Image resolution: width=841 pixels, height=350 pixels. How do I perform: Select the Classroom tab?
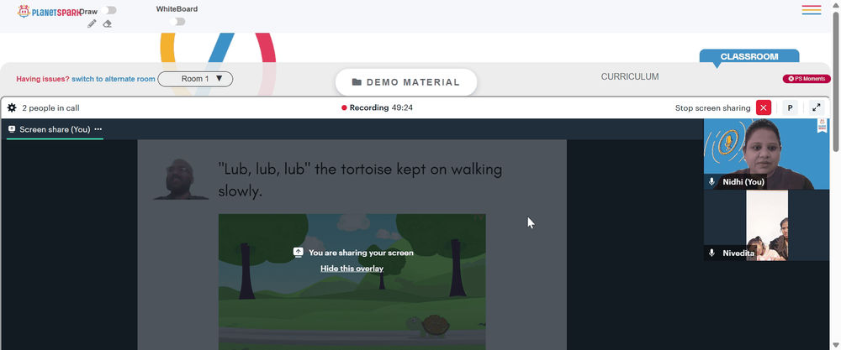click(x=749, y=56)
